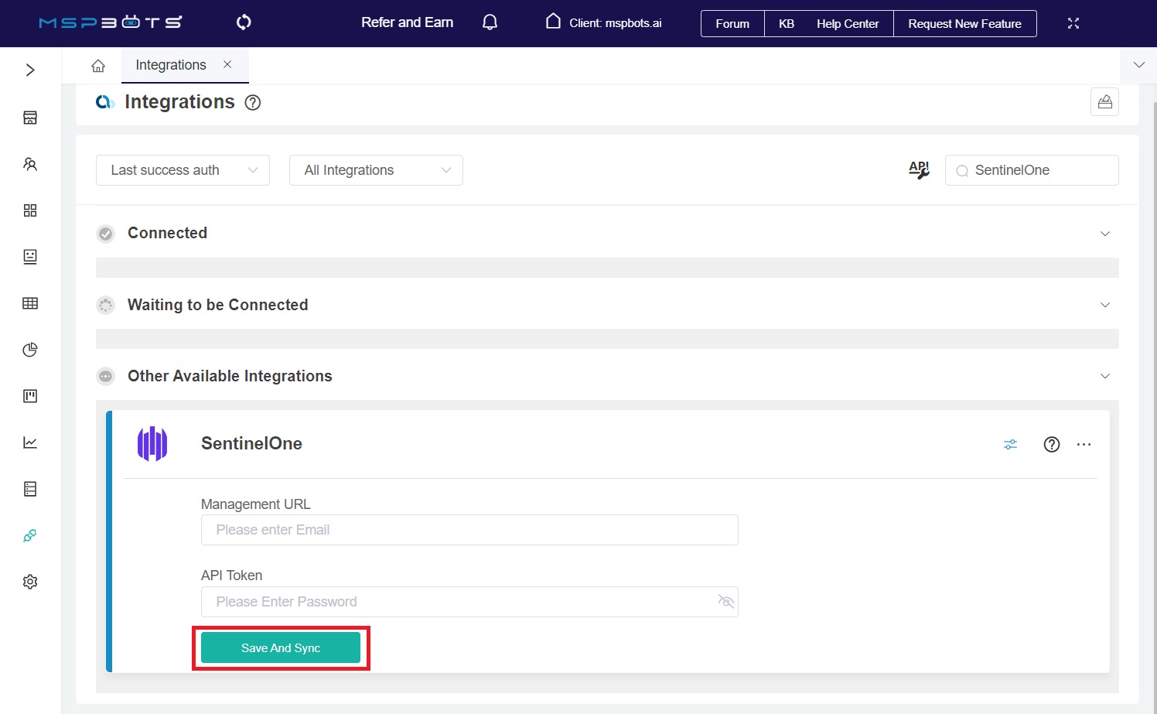
Task: Click the bot icon in the left sidebar
Action: pos(29,256)
